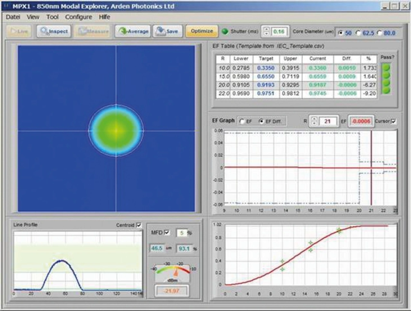Click the dBm power gauge meter
Image resolution: width=411 pixels, height=311 pixels.
[172, 273]
